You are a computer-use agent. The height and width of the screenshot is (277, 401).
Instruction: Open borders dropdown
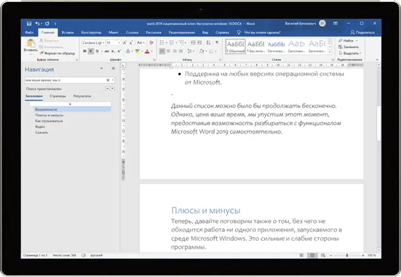[x=215, y=51]
